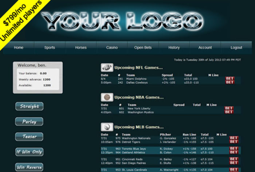Log out using the Logout menu item
Screen dimensions: 255x172
(x=236, y=48)
